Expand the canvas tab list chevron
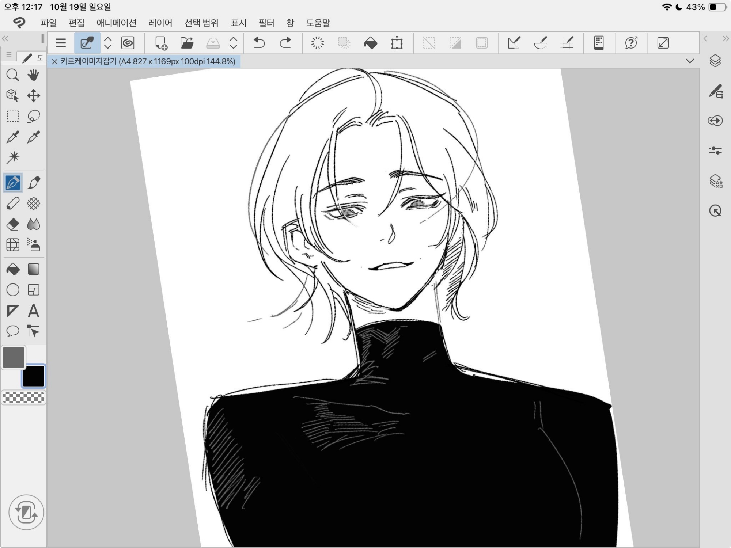731x548 pixels. coord(690,61)
